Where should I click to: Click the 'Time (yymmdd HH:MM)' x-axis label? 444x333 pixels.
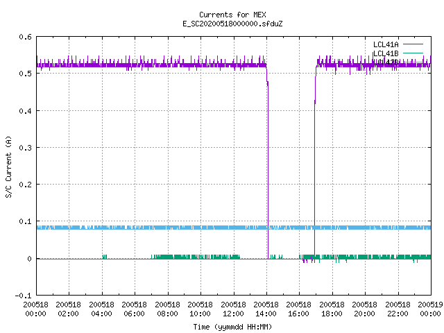pos(232,327)
